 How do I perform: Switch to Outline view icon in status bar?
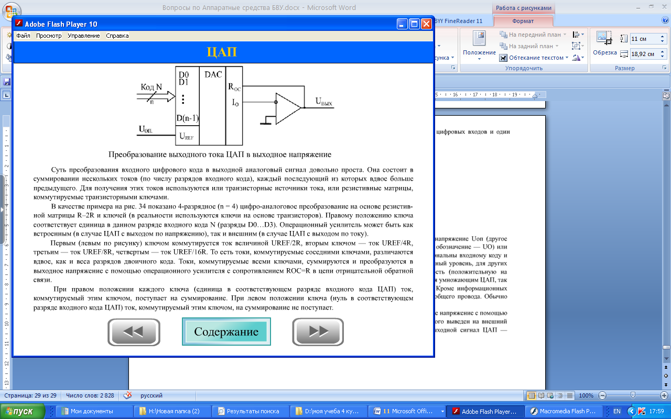click(559, 395)
